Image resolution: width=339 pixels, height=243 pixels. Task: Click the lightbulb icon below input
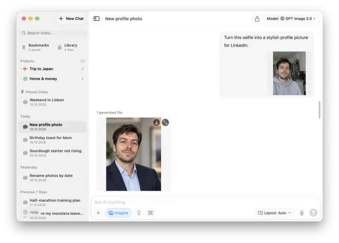pyautogui.click(x=139, y=213)
